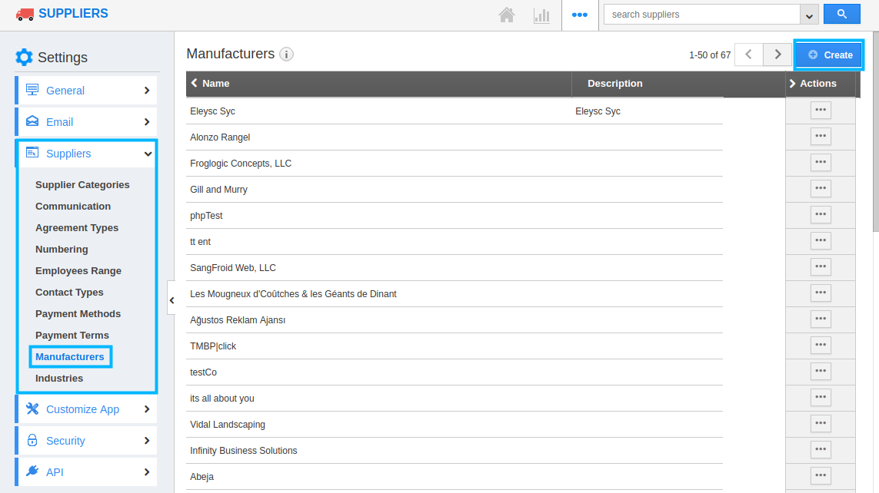Open actions menu for SangFroid Web, LLC

click(821, 267)
